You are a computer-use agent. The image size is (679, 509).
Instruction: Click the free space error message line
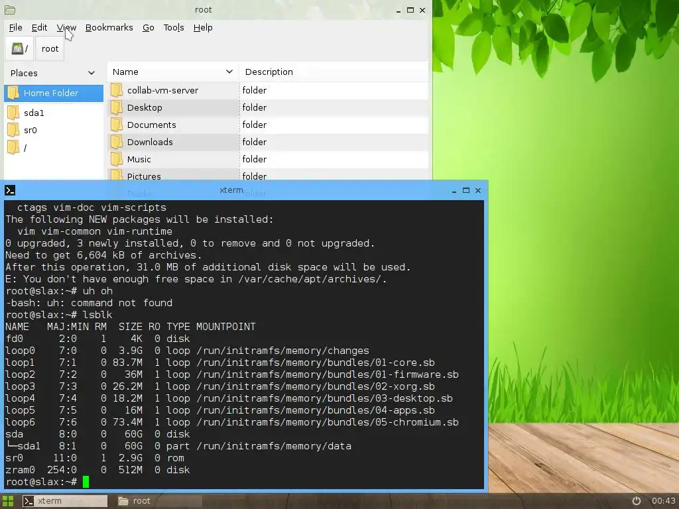tap(196, 279)
